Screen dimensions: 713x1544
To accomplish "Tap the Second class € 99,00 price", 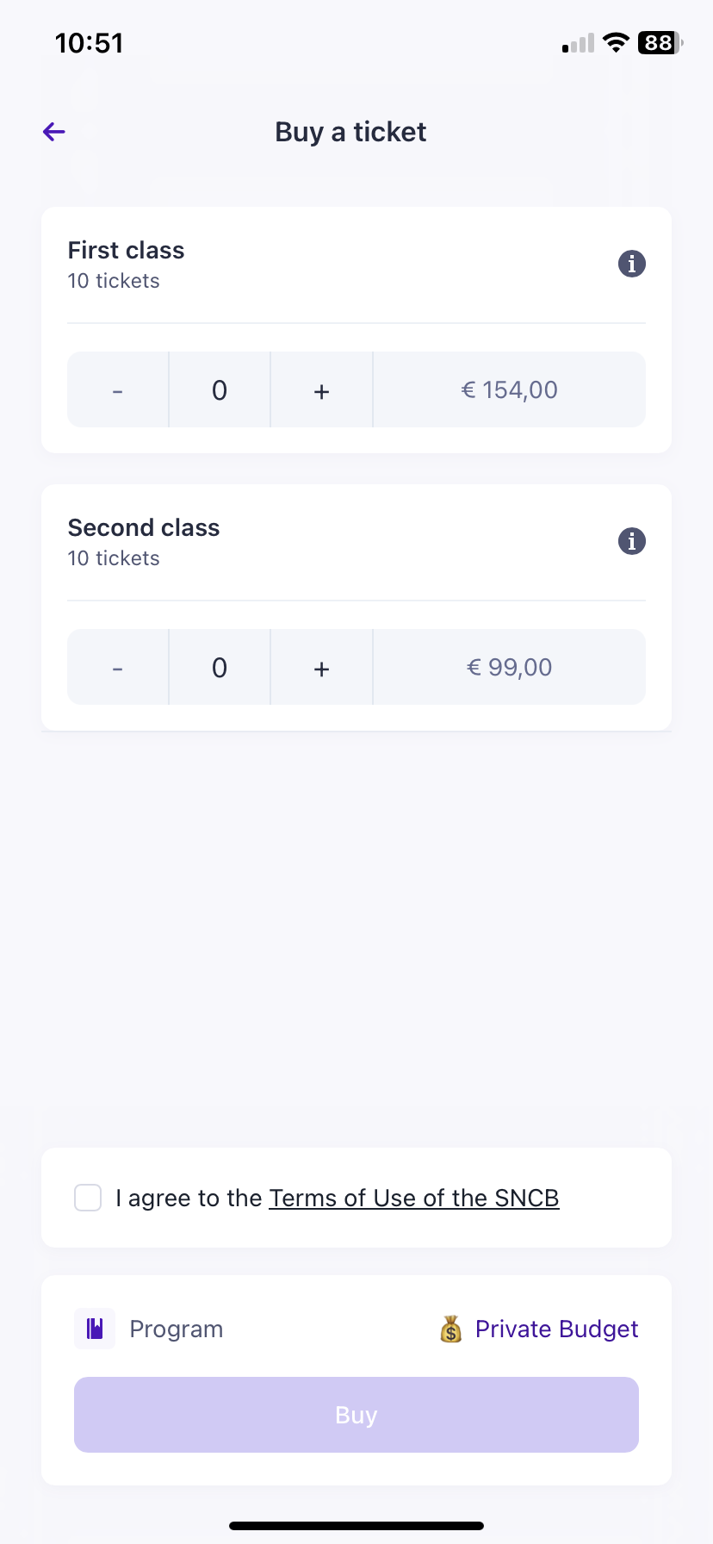I will point(510,668).
